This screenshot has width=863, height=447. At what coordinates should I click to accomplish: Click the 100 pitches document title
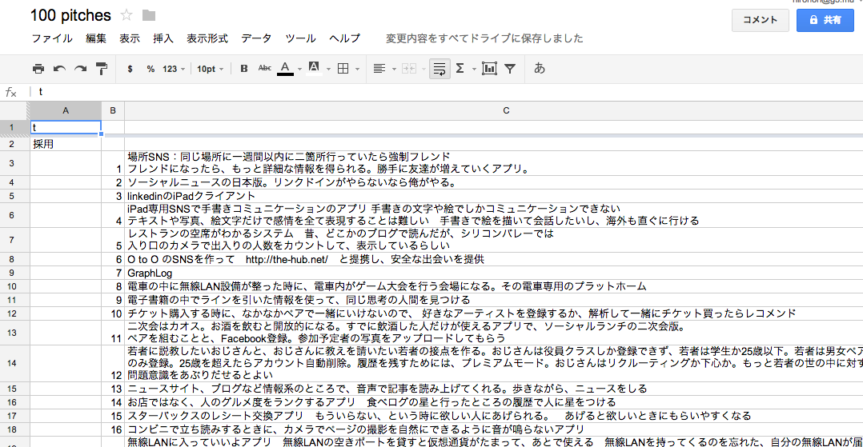coord(70,15)
